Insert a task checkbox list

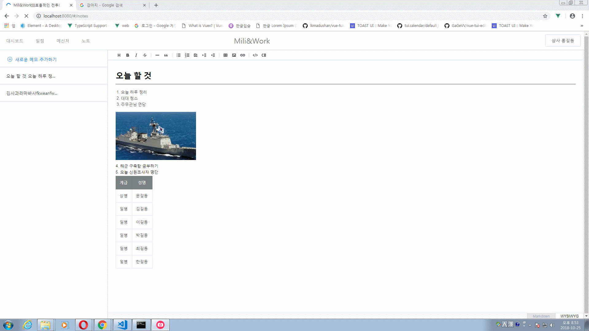coord(196,55)
